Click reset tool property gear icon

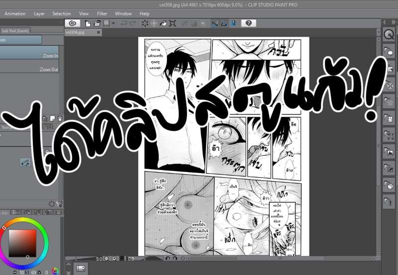(52, 203)
